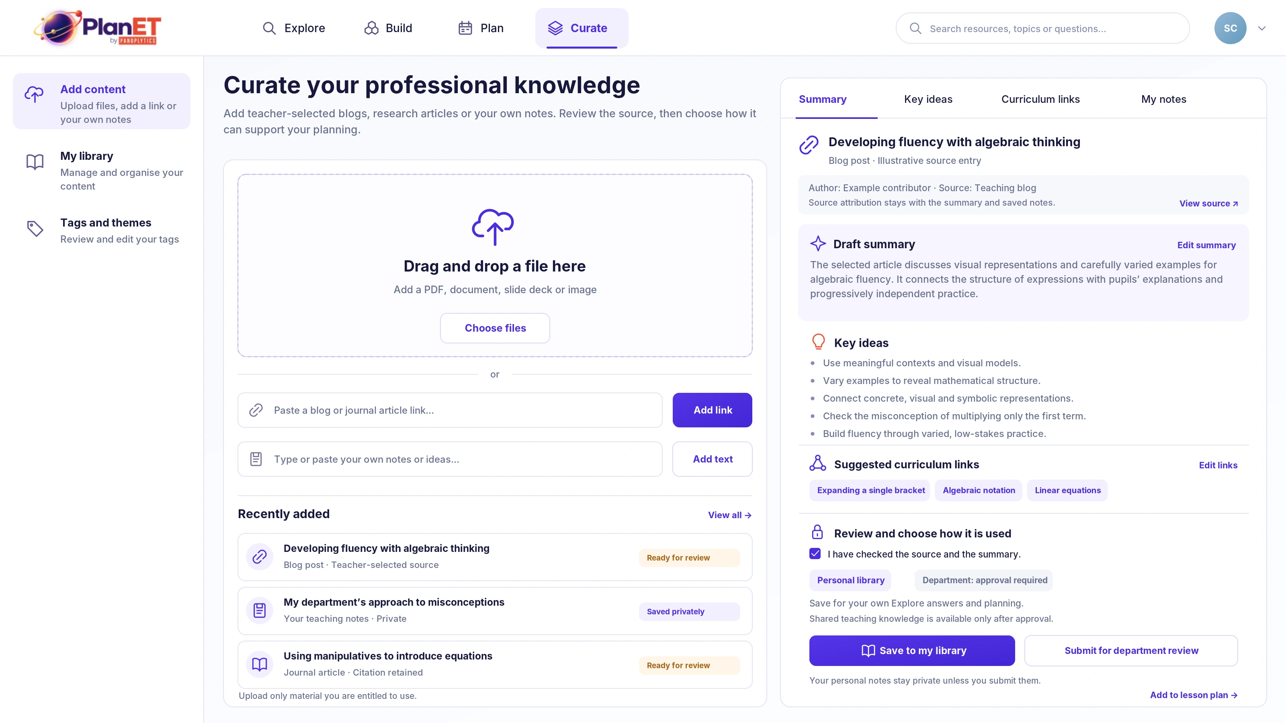Click the link icon in paste link field
This screenshot has height=723, width=1286.
coord(256,410)
